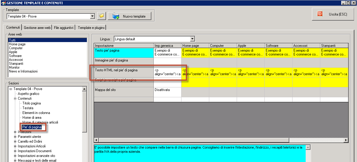Image resolution: width=357 pixels, height=162 pixels.
Task: Click the grid horizontal scrollbar left arrow
Action: [x=96, y=140]
